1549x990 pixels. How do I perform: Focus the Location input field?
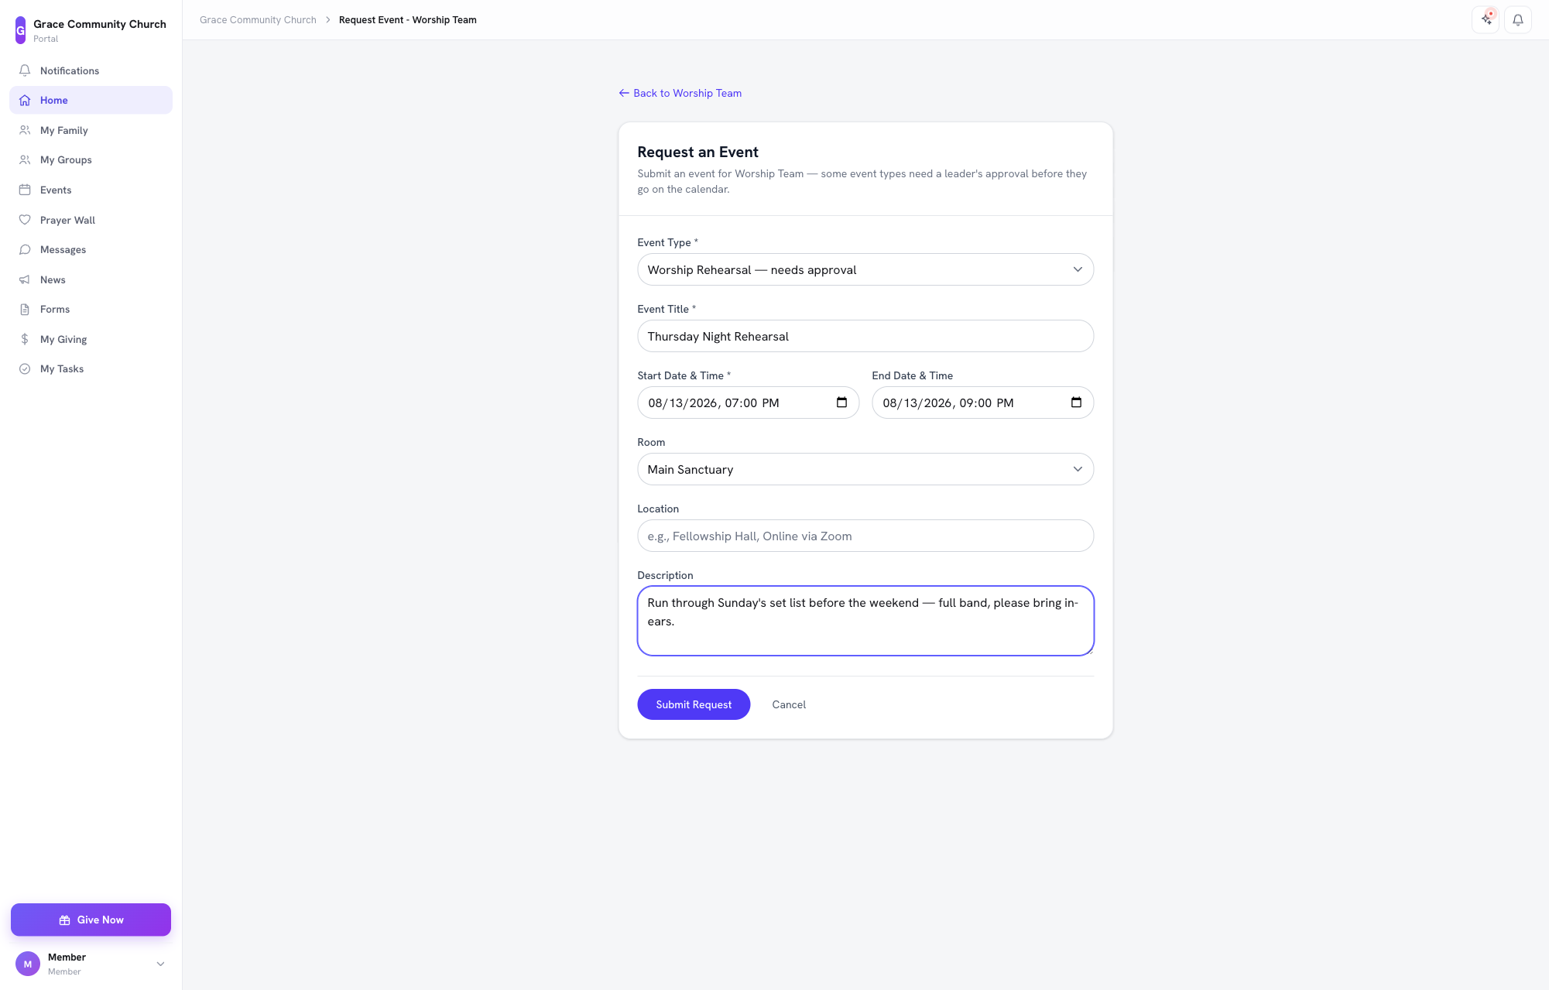click(865, 536)
